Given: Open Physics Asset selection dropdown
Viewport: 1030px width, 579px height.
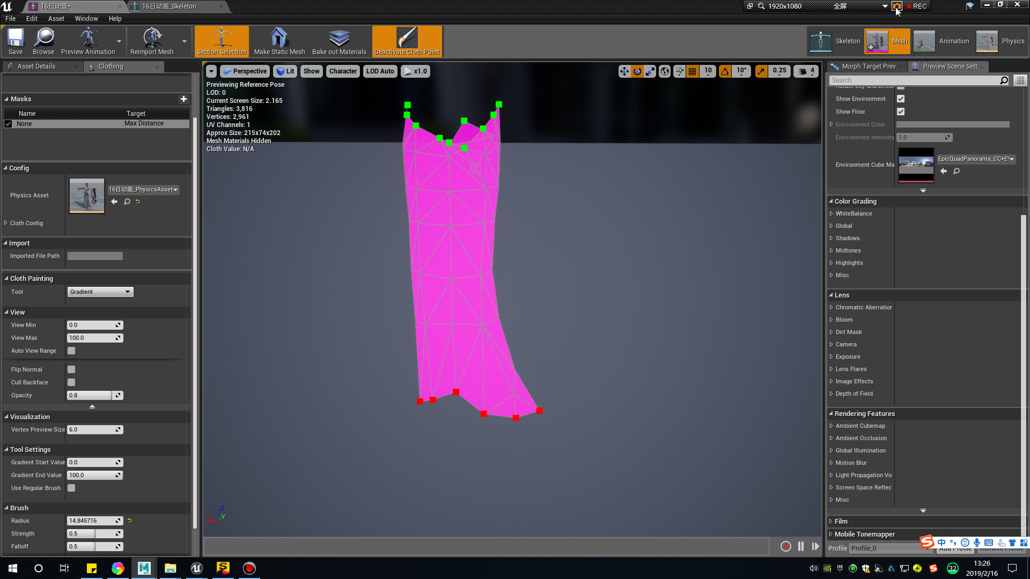Looking at the screenshot, I should click(x=143, y=189).
